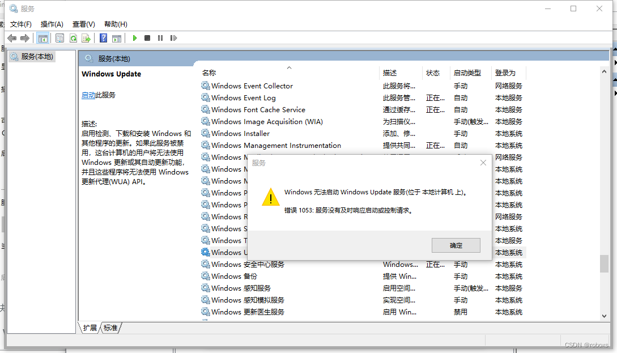The image size is (617, 353).
Task: Select Windows Event Log service name
Action: [243, 97]
